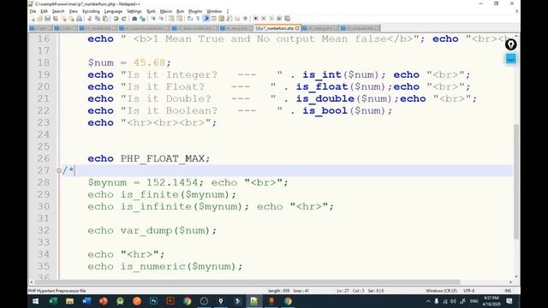Open the notification center icon

[509, 301]
